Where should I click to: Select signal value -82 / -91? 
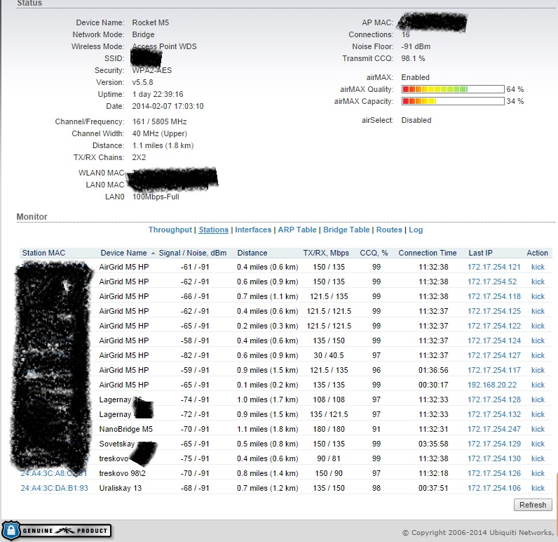point(195,355)
